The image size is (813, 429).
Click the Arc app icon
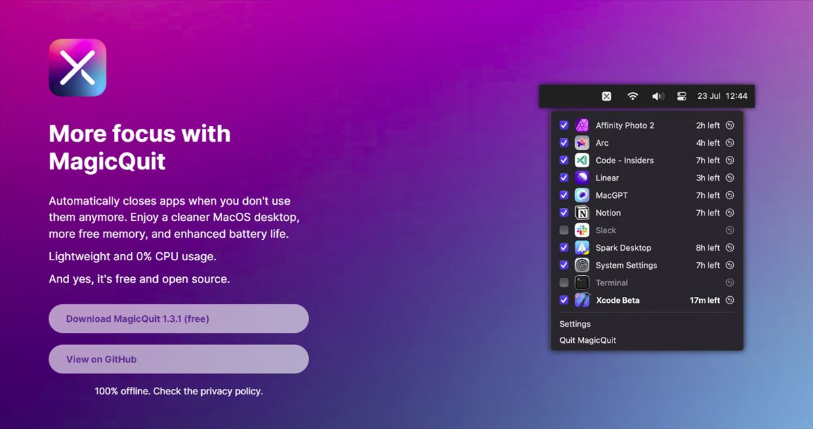coord(582,143)
